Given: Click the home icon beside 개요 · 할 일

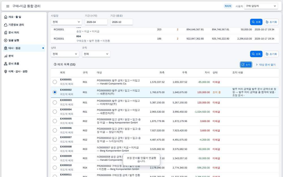Looking at the screenshot, I should point(6,17).
